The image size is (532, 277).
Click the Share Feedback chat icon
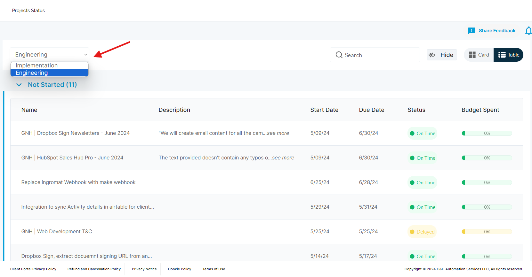(472, 31)
